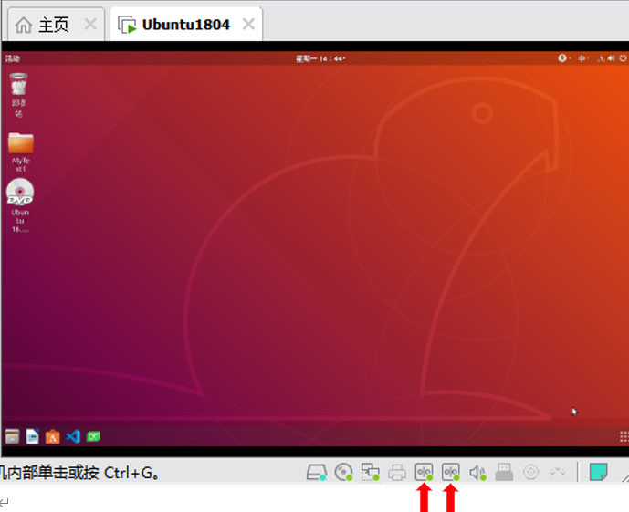Launch Visual Studio Code from the dock
629x512 pixels.
(73, 436)
